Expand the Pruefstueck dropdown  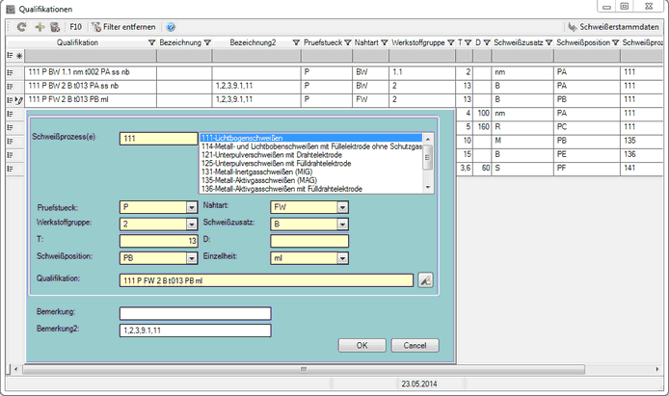pyautogui.click(x=191, y=207)
